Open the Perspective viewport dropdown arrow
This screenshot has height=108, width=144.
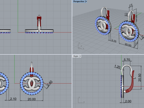pos(86,1)
